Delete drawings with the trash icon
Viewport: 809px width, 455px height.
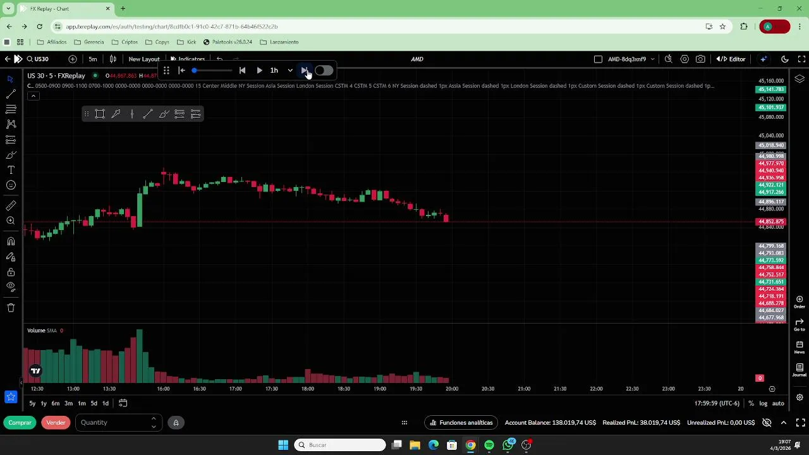point(11,308)
